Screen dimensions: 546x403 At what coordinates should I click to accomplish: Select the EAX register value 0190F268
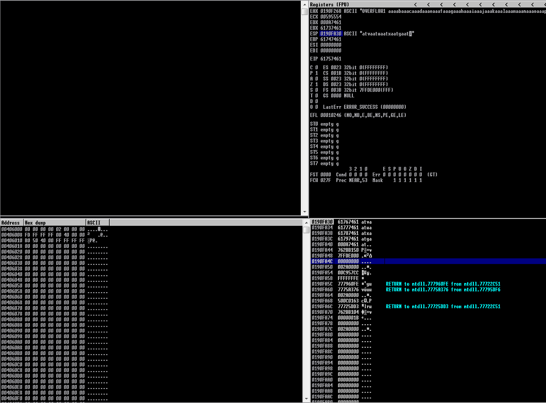pyautogui.click(x=331, y=11)
